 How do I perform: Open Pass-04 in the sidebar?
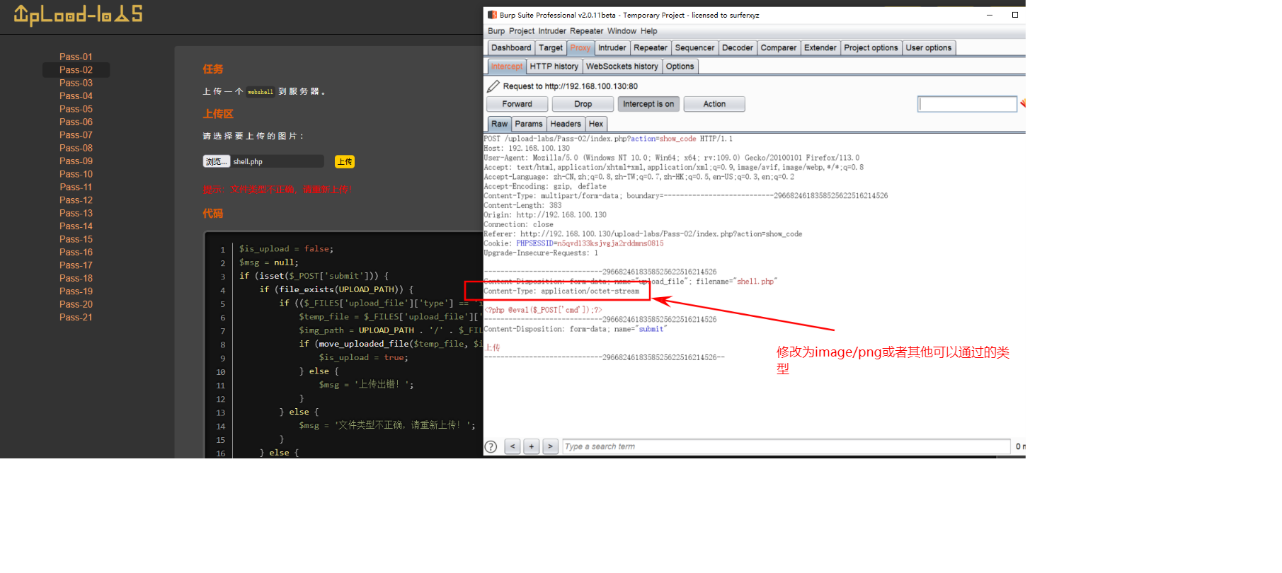(x=76, y=95)
